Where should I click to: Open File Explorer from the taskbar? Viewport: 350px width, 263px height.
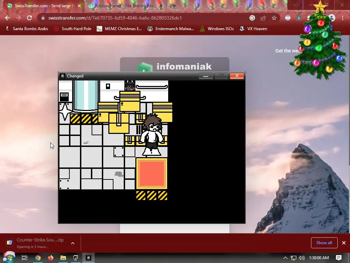[x=63, y=258]
